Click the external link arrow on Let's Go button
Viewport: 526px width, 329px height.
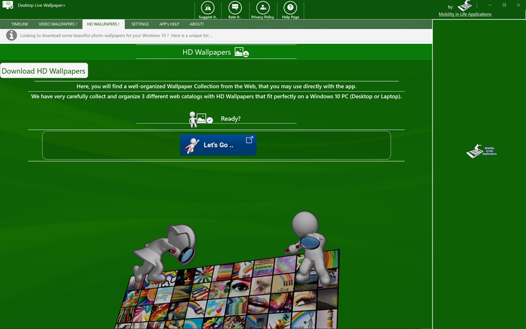[x=249, y=140]
